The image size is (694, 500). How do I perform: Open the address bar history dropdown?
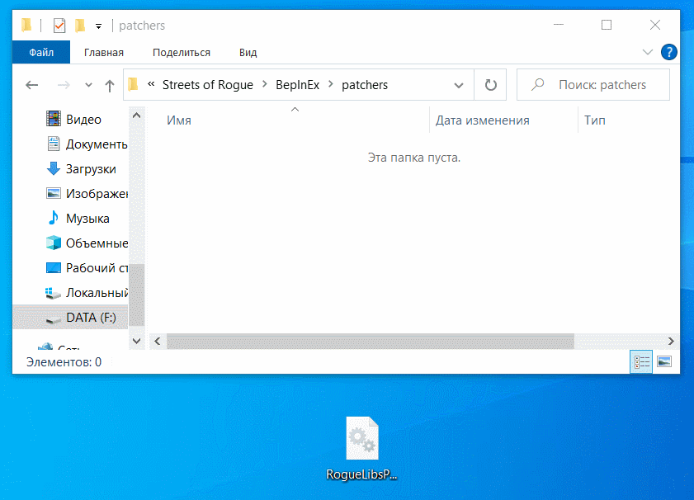pyautogui.click(x=459, y=85)
